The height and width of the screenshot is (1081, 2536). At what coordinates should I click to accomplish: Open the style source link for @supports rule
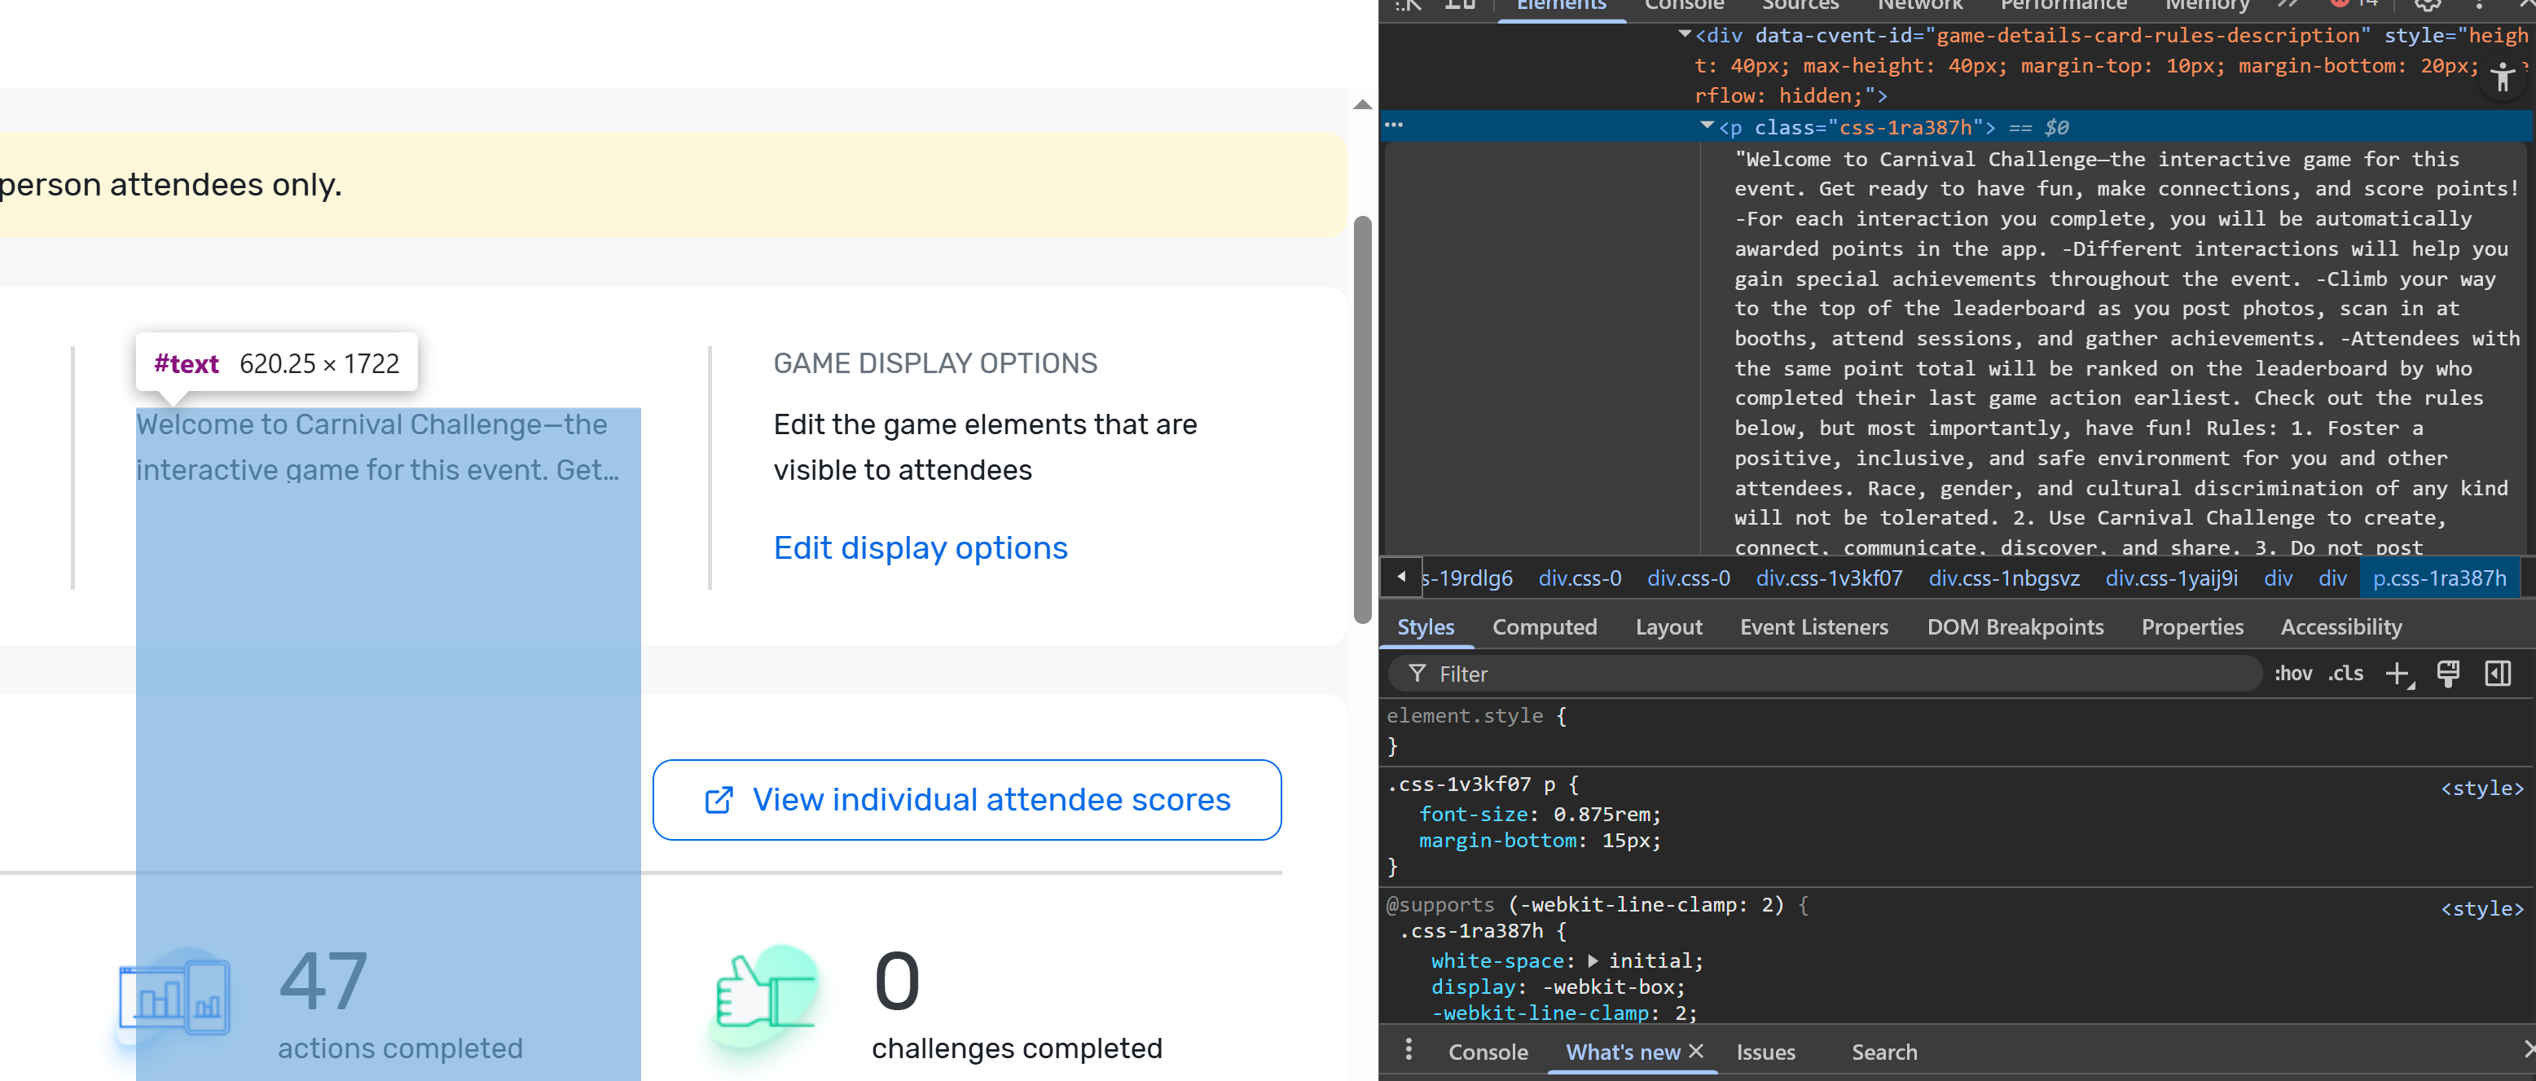(2481, 907)
